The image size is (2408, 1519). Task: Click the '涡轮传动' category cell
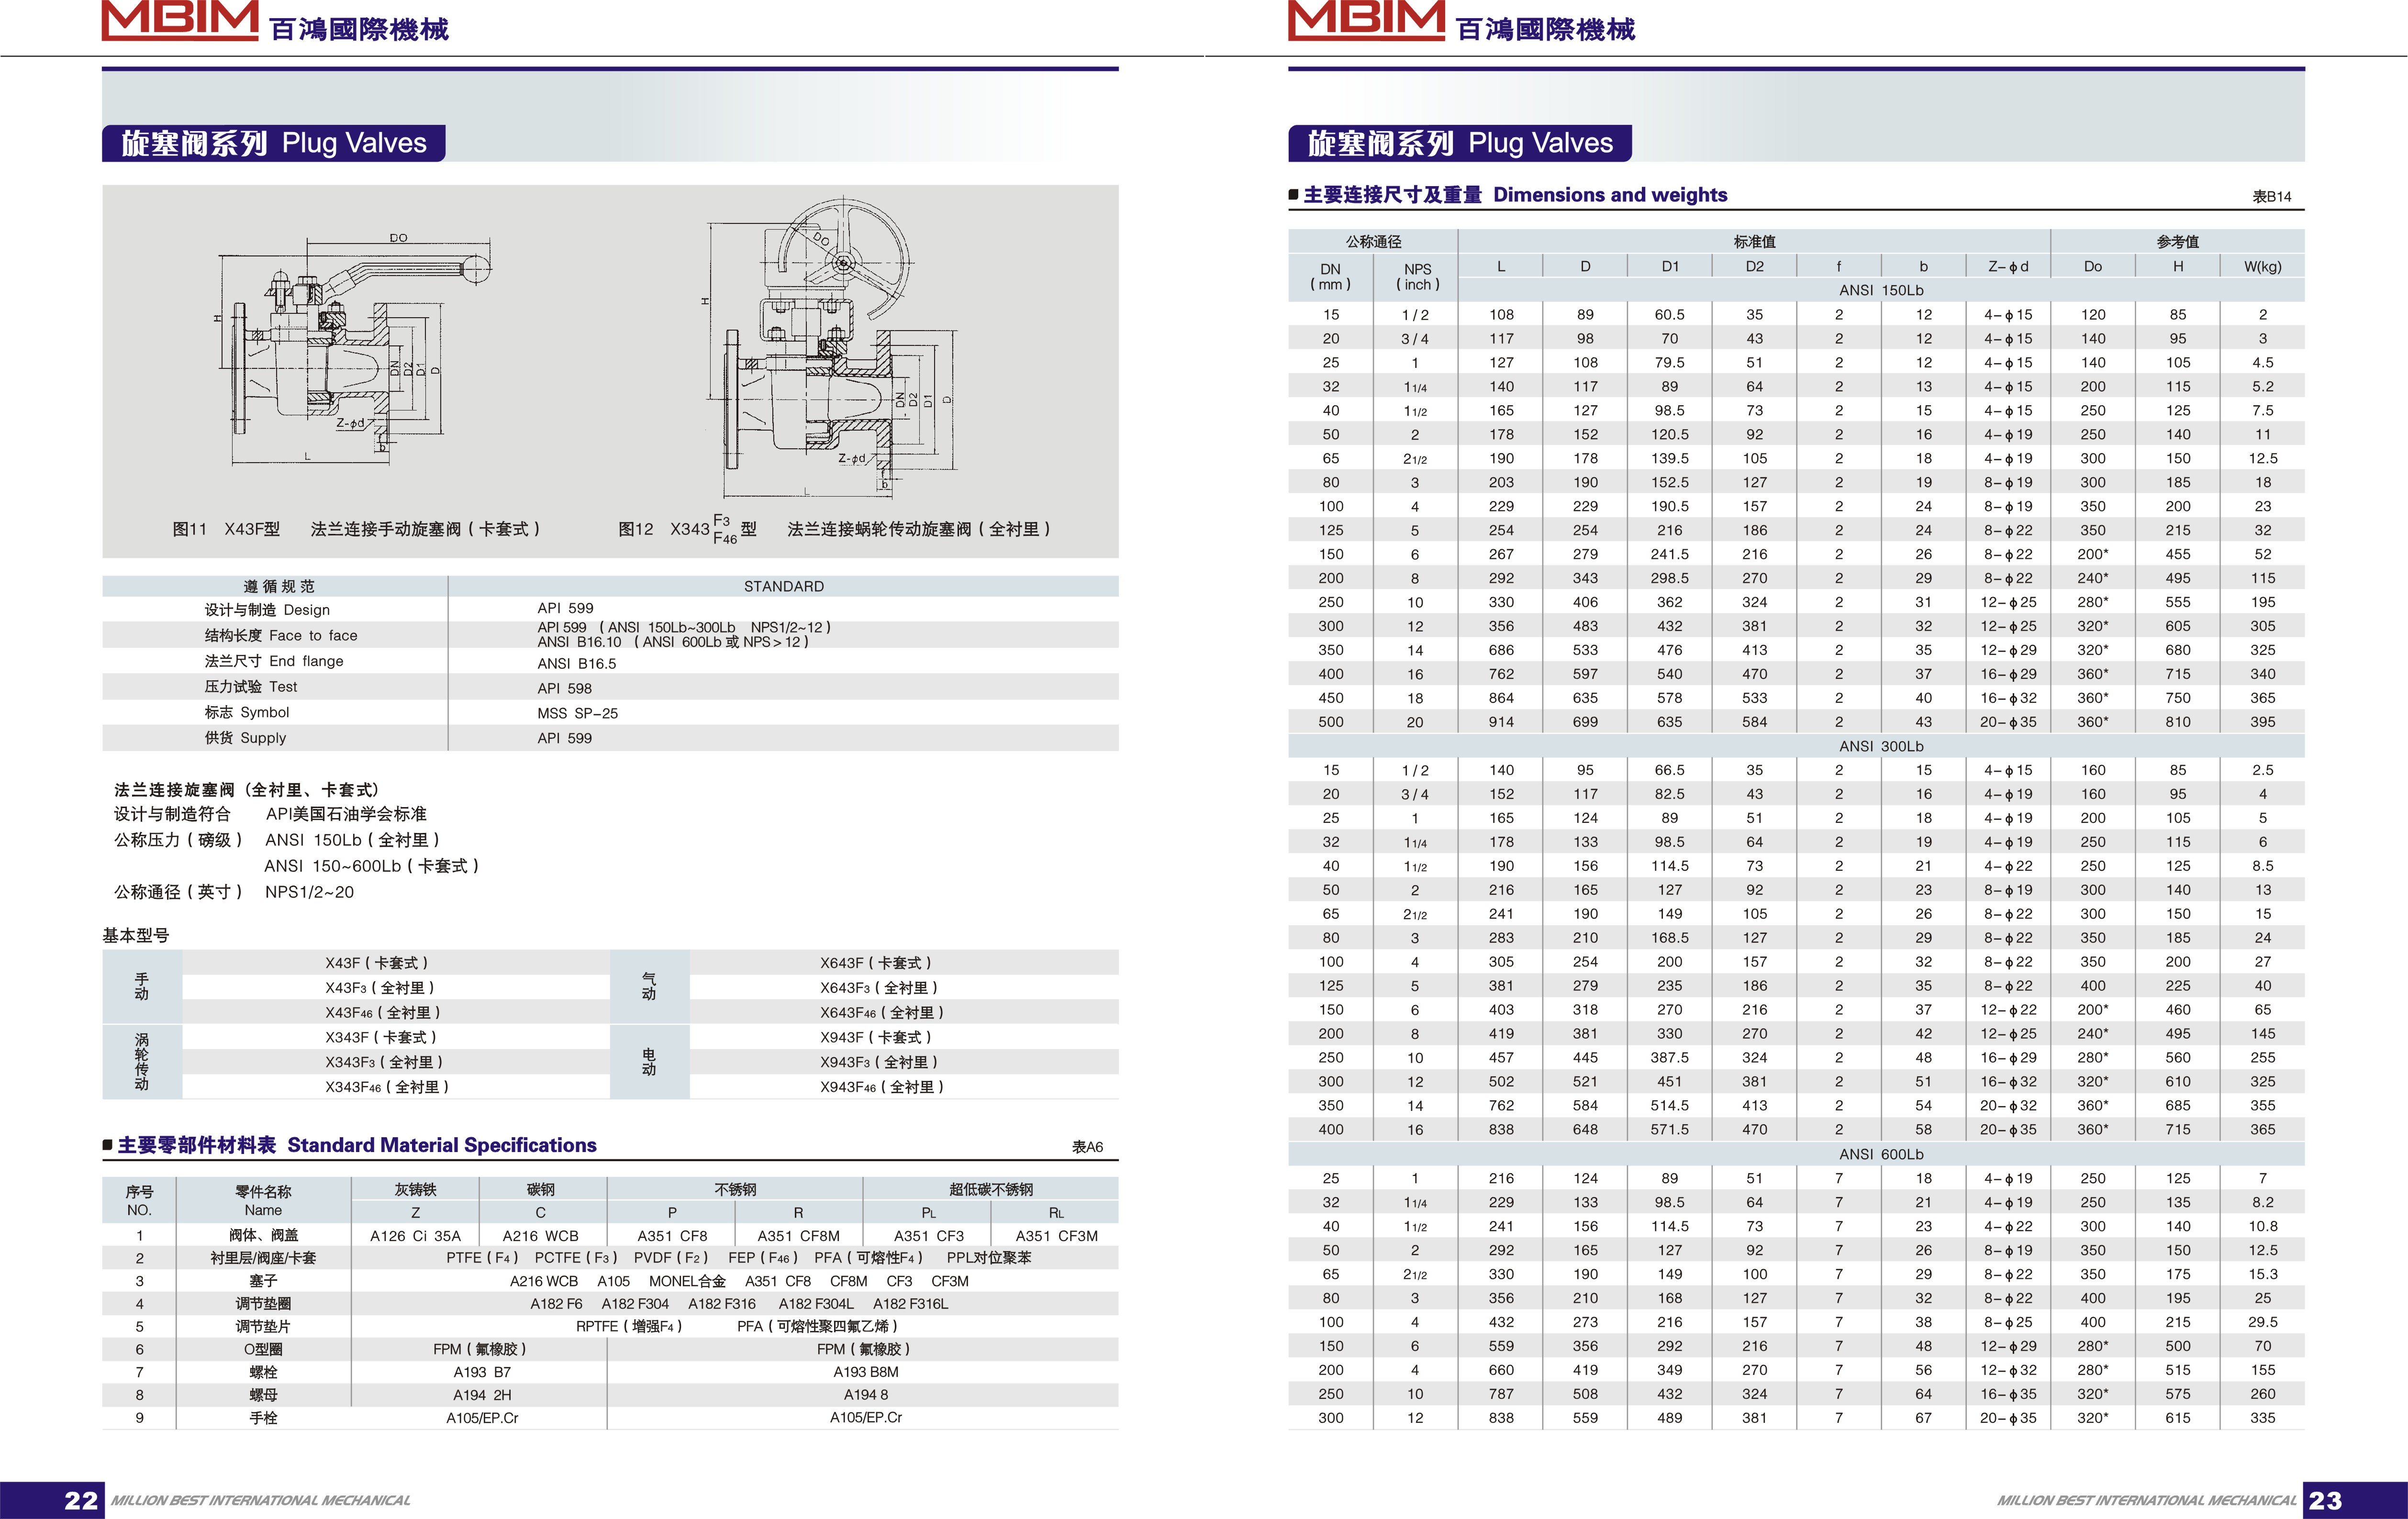click(142, 1062)
